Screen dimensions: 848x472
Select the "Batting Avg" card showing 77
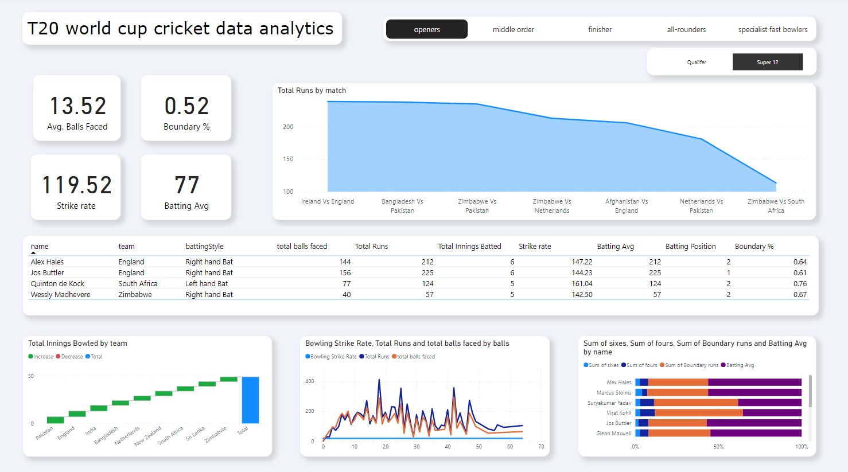pyautogui.click(x=186, y=187)
